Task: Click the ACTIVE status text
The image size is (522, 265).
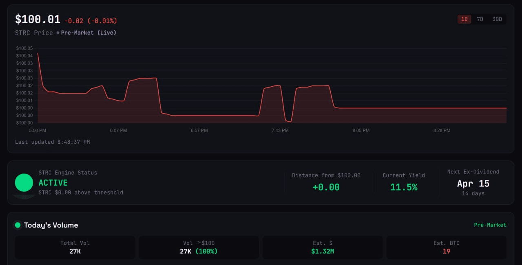Action: [53, 183]
